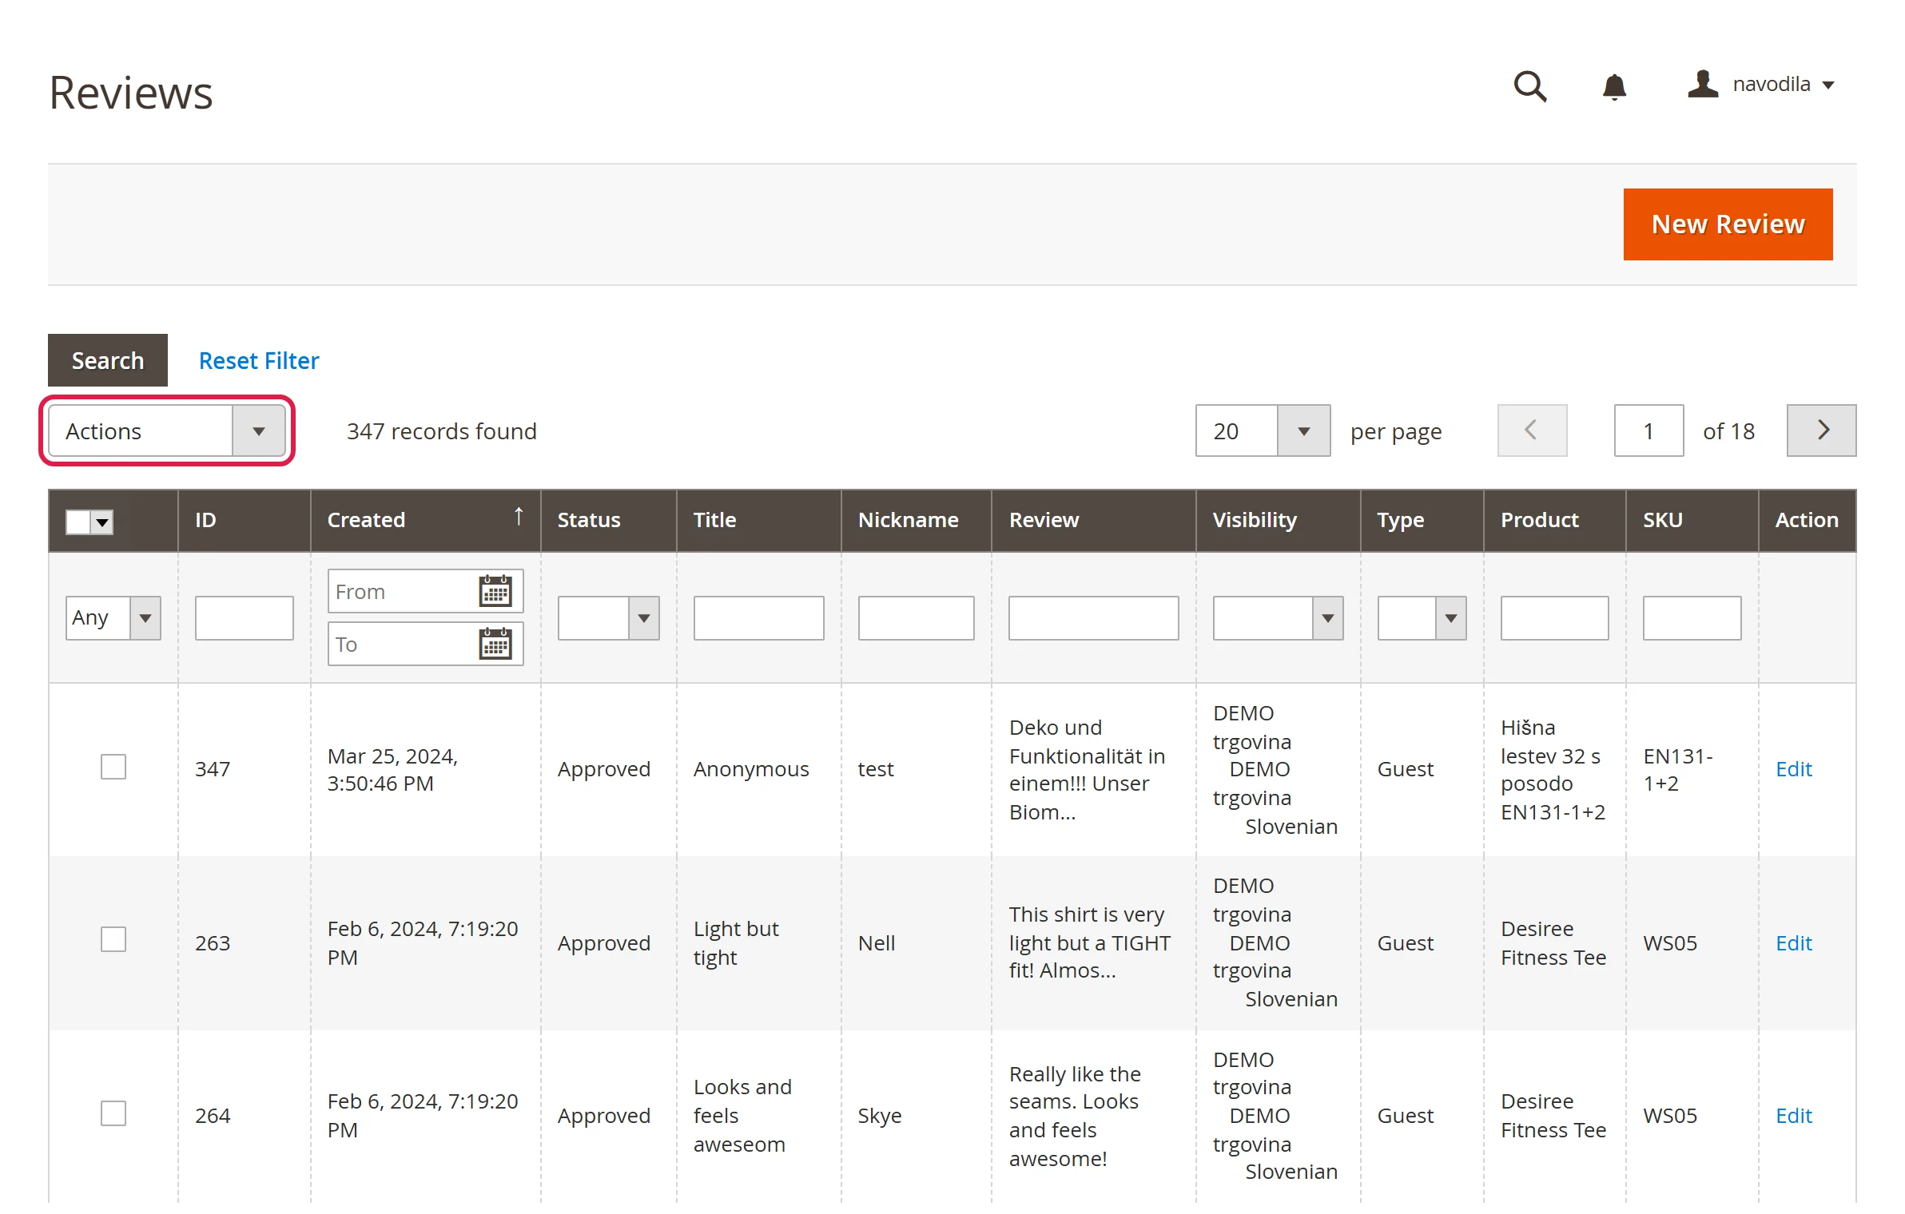
Task: Edit review 264 by Skye
Action: click(1793, 1115)
